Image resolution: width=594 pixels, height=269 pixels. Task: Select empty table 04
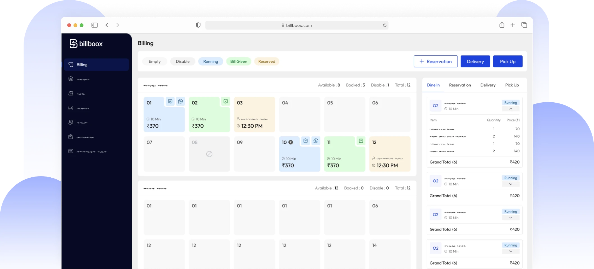coord(299,115)
